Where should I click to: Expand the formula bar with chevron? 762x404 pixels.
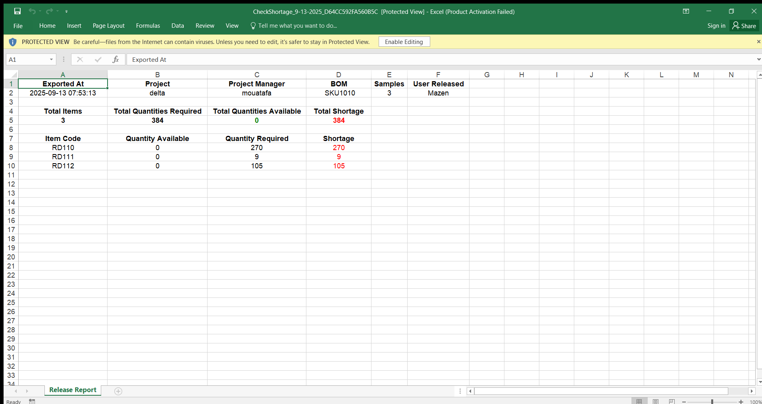point(758,59)
